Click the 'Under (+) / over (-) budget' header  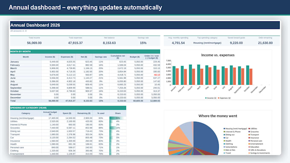(x=152, y=57)
